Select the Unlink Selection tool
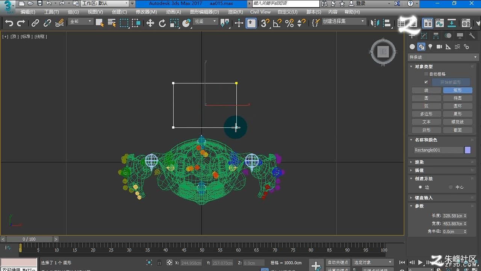The image size is (481, 271). point(47,23)
